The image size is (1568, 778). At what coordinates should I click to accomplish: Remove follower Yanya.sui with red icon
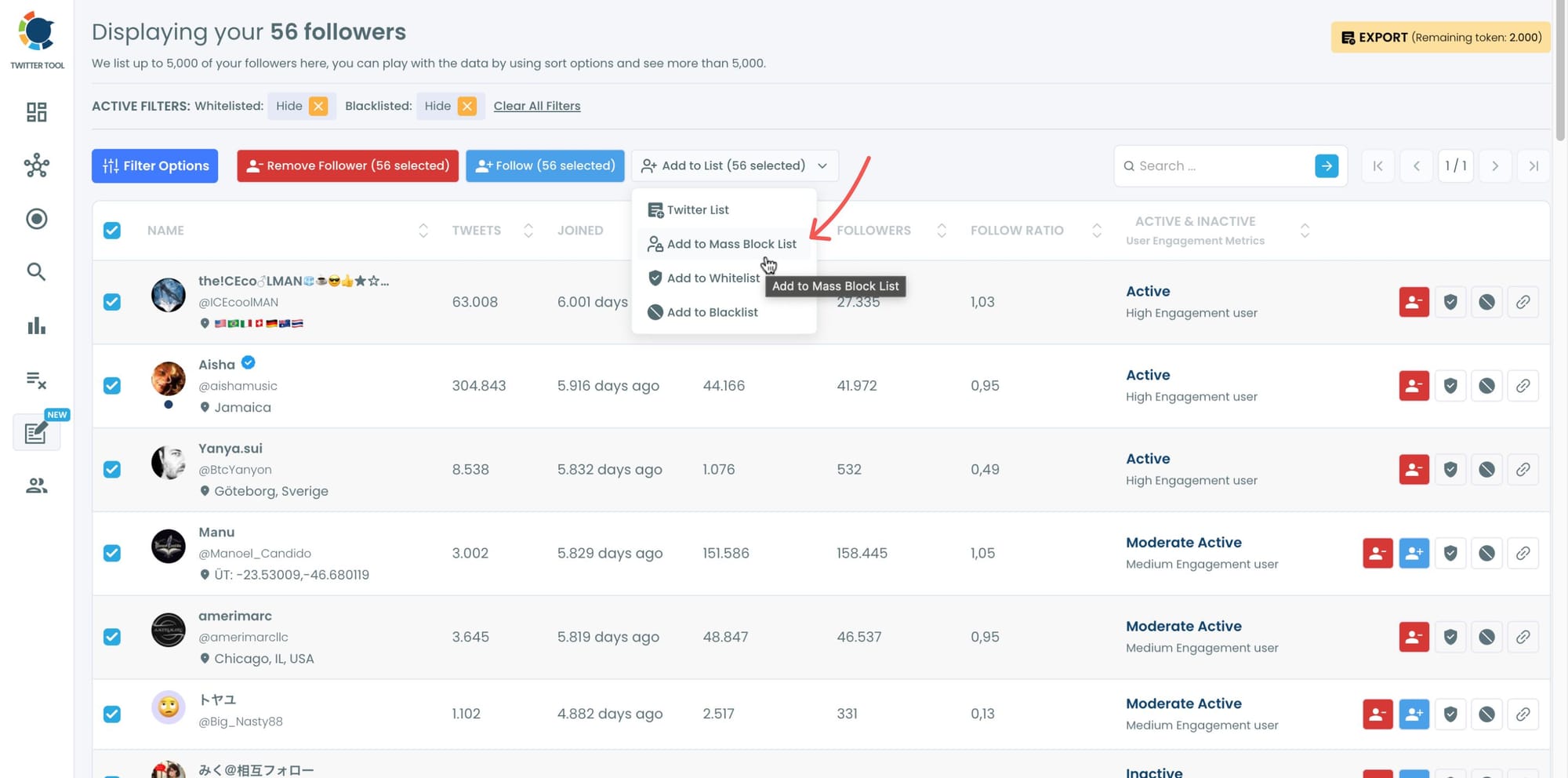pyautogui.click(x=1414, y=470)
